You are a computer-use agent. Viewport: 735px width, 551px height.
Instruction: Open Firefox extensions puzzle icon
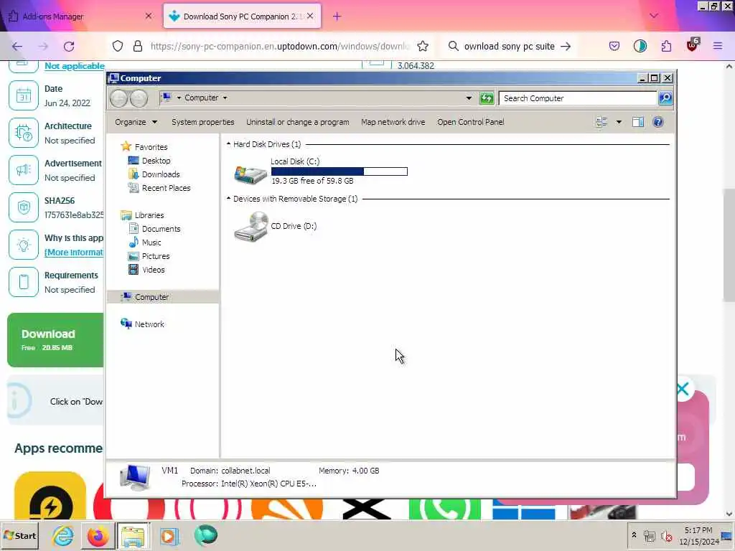pyautogui.click(x=666, y=46)
